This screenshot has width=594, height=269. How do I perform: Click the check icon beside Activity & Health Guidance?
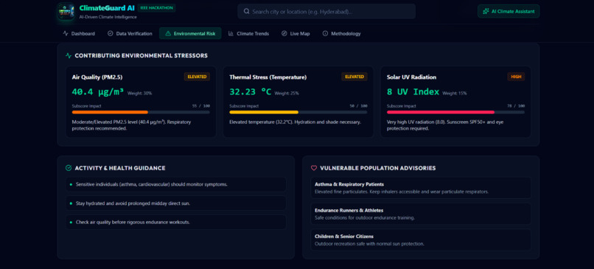[x=69, y=168]
